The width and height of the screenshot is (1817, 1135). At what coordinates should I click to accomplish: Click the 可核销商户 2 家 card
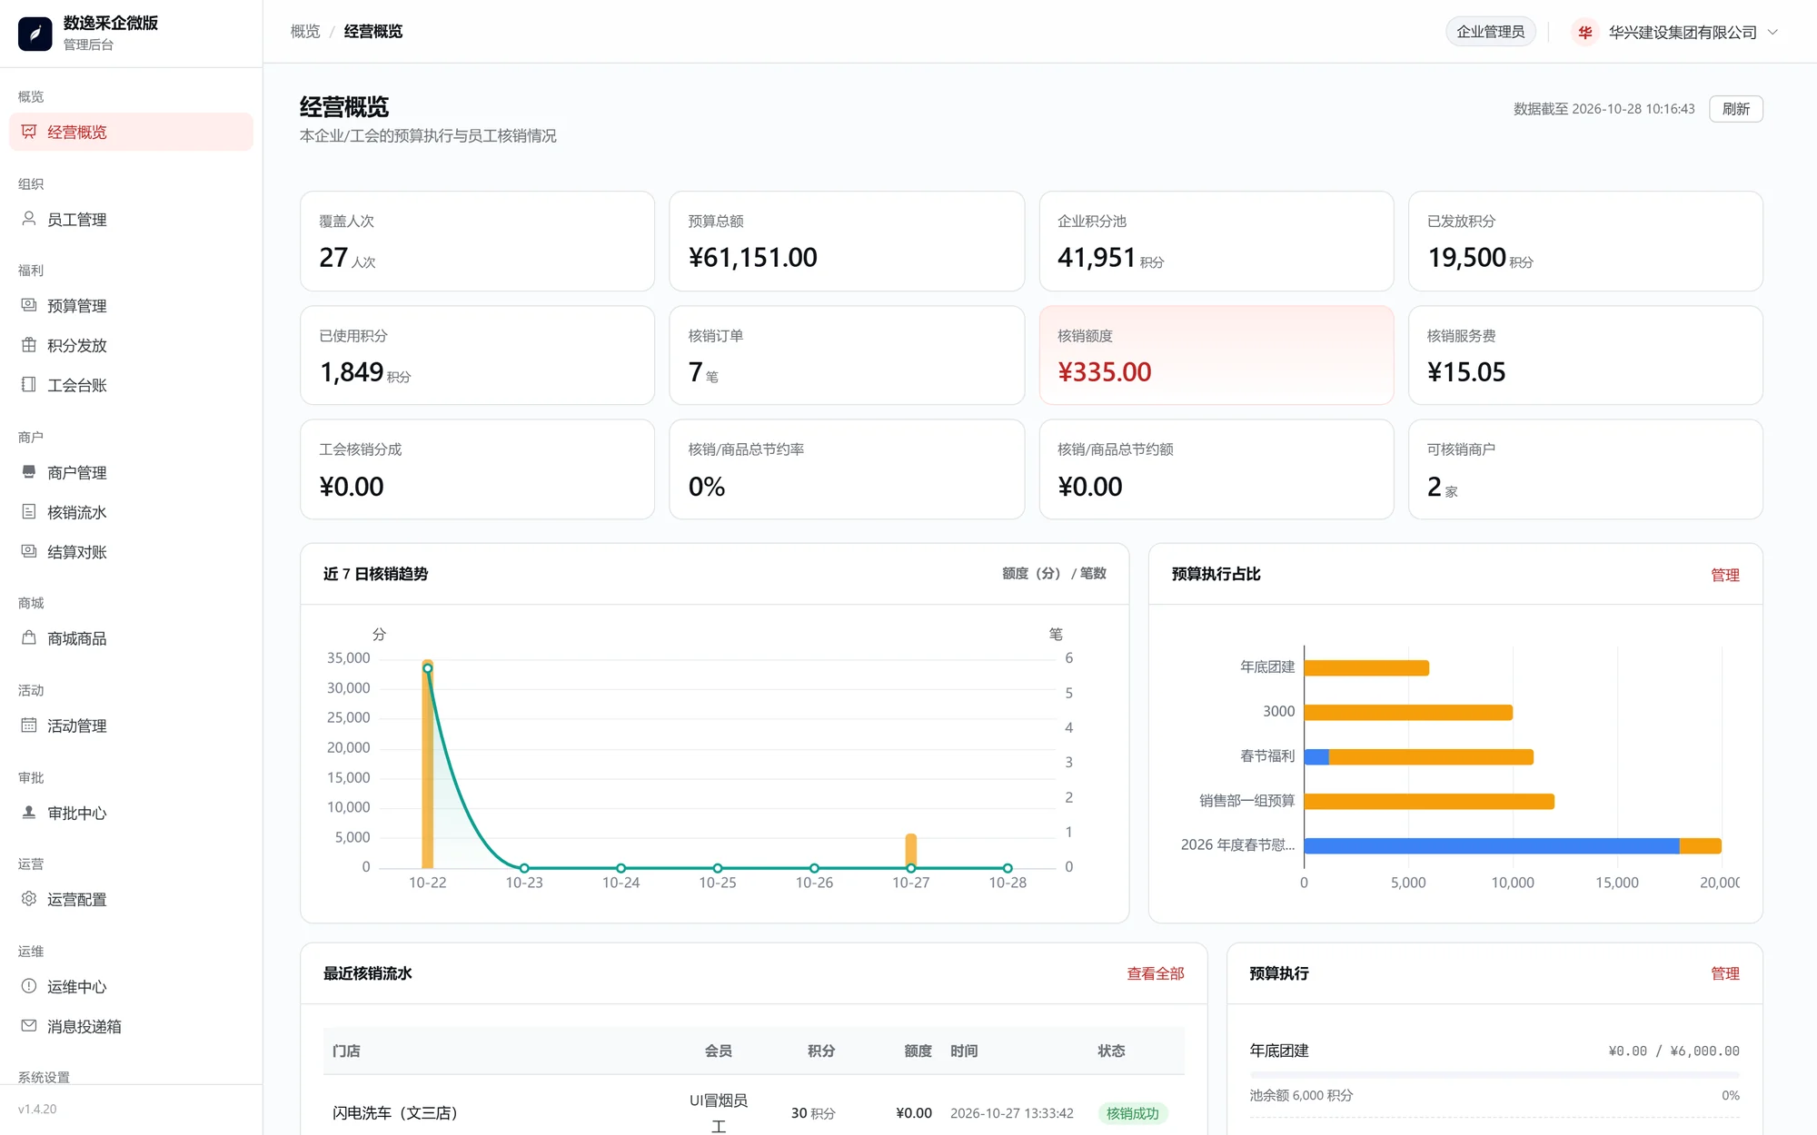pyautogui.click(x=1584, y=469)
